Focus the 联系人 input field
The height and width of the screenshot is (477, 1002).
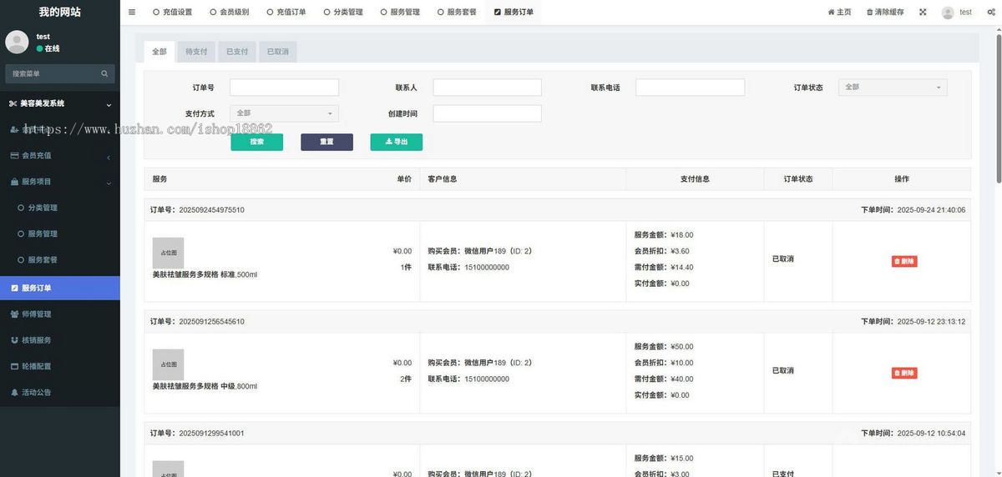point(487,88)
